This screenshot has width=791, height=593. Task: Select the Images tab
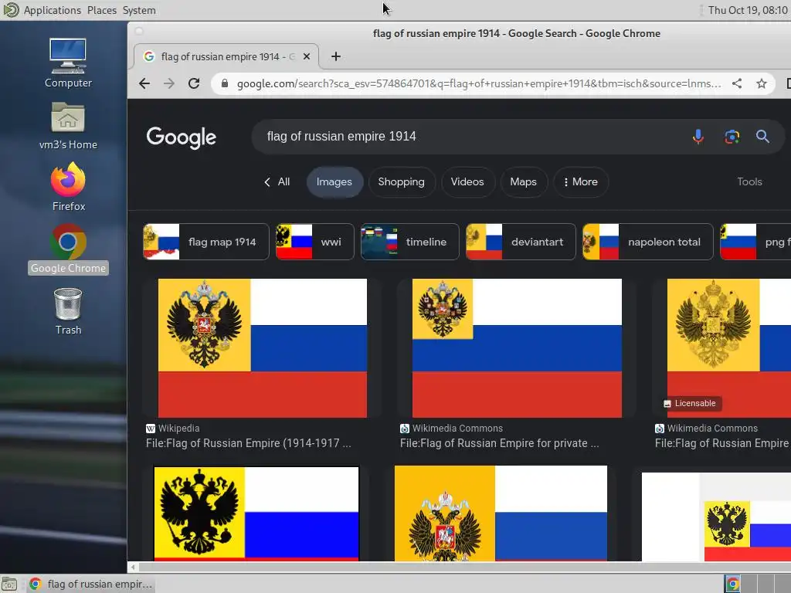[334, 182]
